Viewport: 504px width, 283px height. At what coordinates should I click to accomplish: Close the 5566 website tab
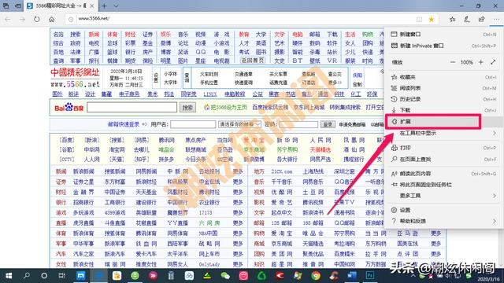(x=92, y=6)
